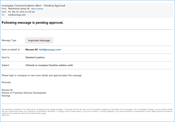Screen dimensions: 175x122
Task: Click the 'Naranga' signature line
Action: pos(6,96)
